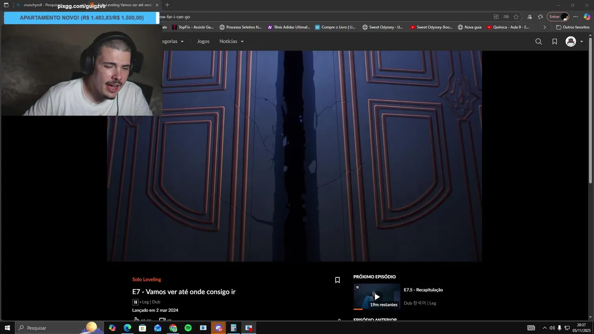Open the Mail app from taskbar
The width and height of the screenshot is (594, 334).
[x=158, y=328]
